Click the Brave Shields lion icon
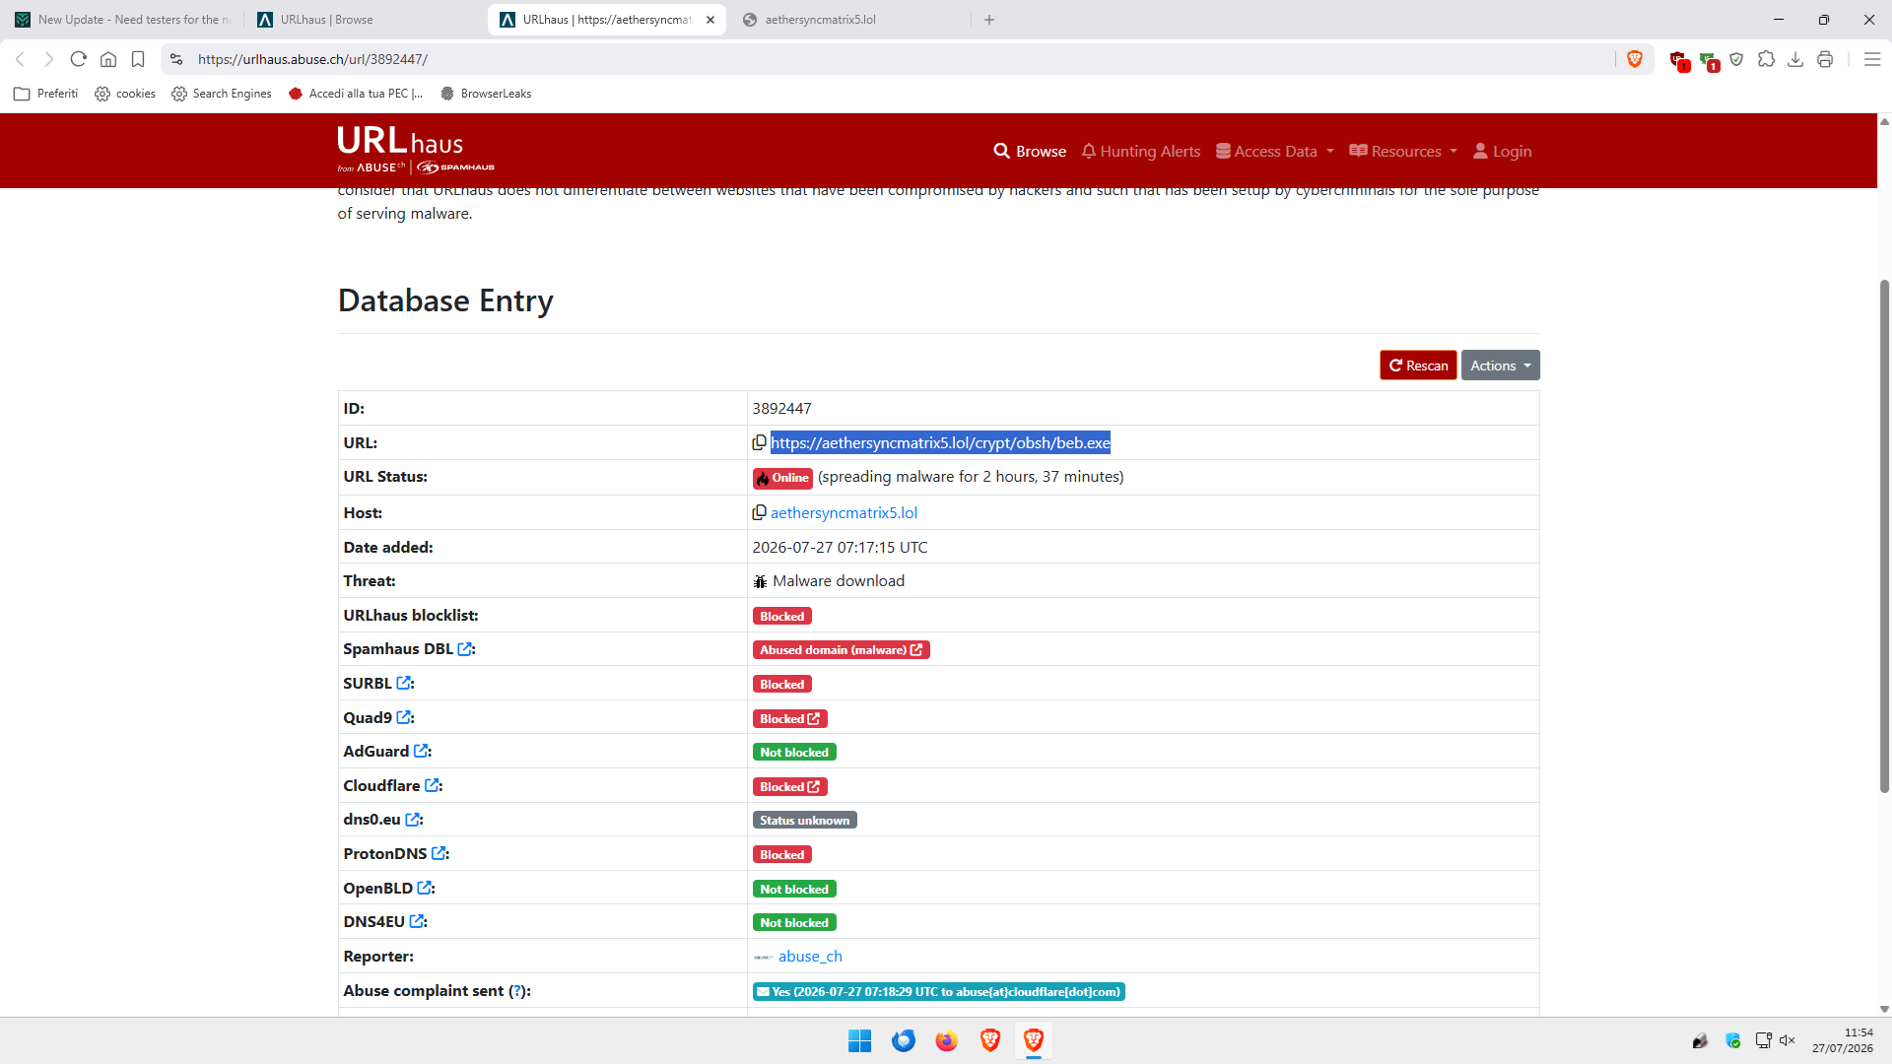1892x1064 pixels. (1635, 59)
